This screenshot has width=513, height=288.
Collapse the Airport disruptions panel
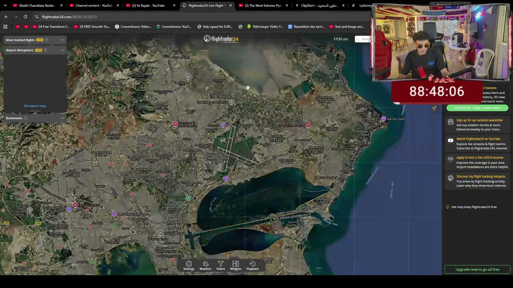[62, 50]
